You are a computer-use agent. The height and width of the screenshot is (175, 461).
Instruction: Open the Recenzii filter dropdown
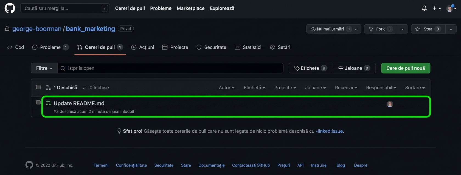pos(346,87)
